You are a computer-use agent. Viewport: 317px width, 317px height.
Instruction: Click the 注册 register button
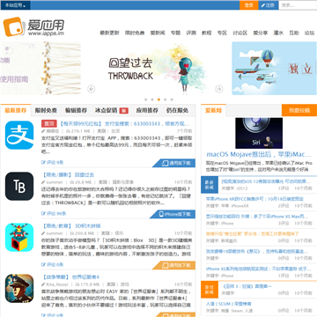click(x=268, y=5)
